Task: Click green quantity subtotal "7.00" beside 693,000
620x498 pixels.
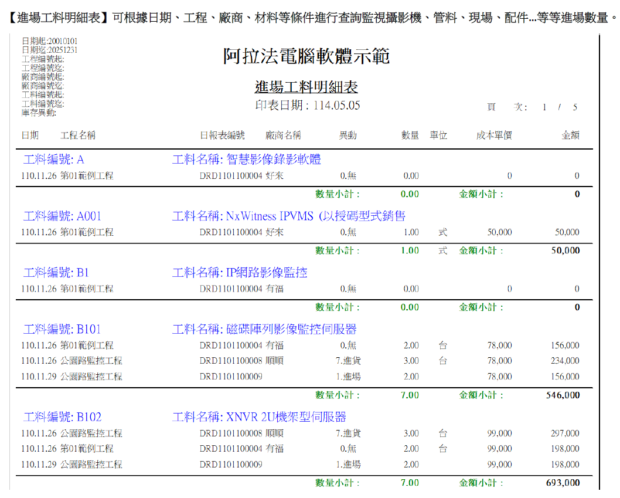Action: click(x=410, y=483)
